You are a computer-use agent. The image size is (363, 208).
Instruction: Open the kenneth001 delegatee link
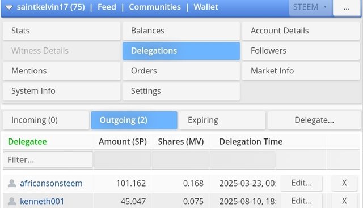(x=42, y=201)
